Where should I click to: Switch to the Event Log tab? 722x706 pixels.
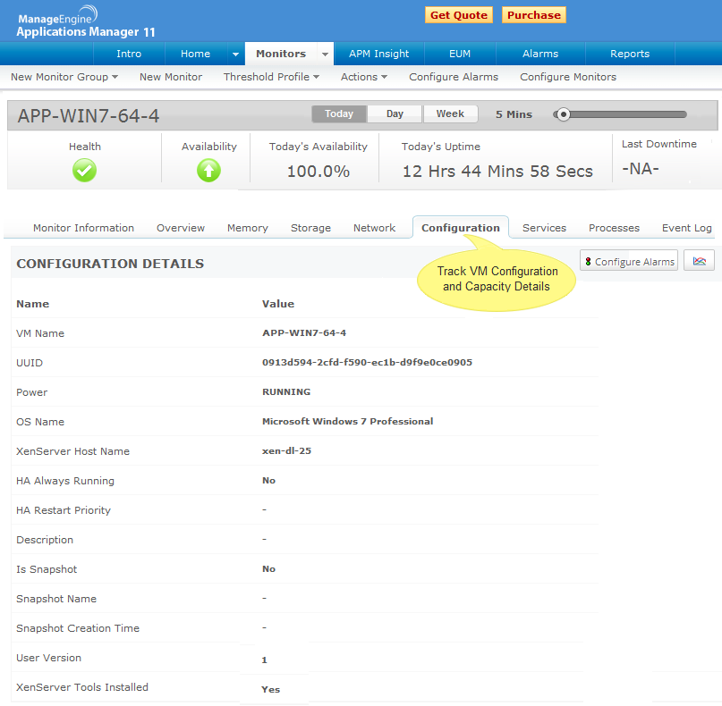[687, 228]
